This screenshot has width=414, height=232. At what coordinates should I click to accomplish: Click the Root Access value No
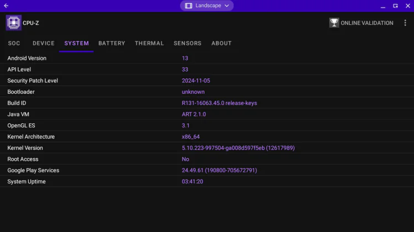pyautogui.click(x=185, y=159)
